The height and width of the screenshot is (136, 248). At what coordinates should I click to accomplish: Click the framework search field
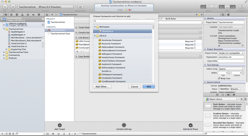pos(124,21)
